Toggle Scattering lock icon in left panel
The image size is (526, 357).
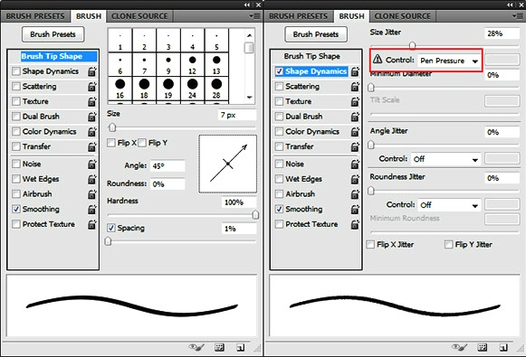click(x=92, y=87)
